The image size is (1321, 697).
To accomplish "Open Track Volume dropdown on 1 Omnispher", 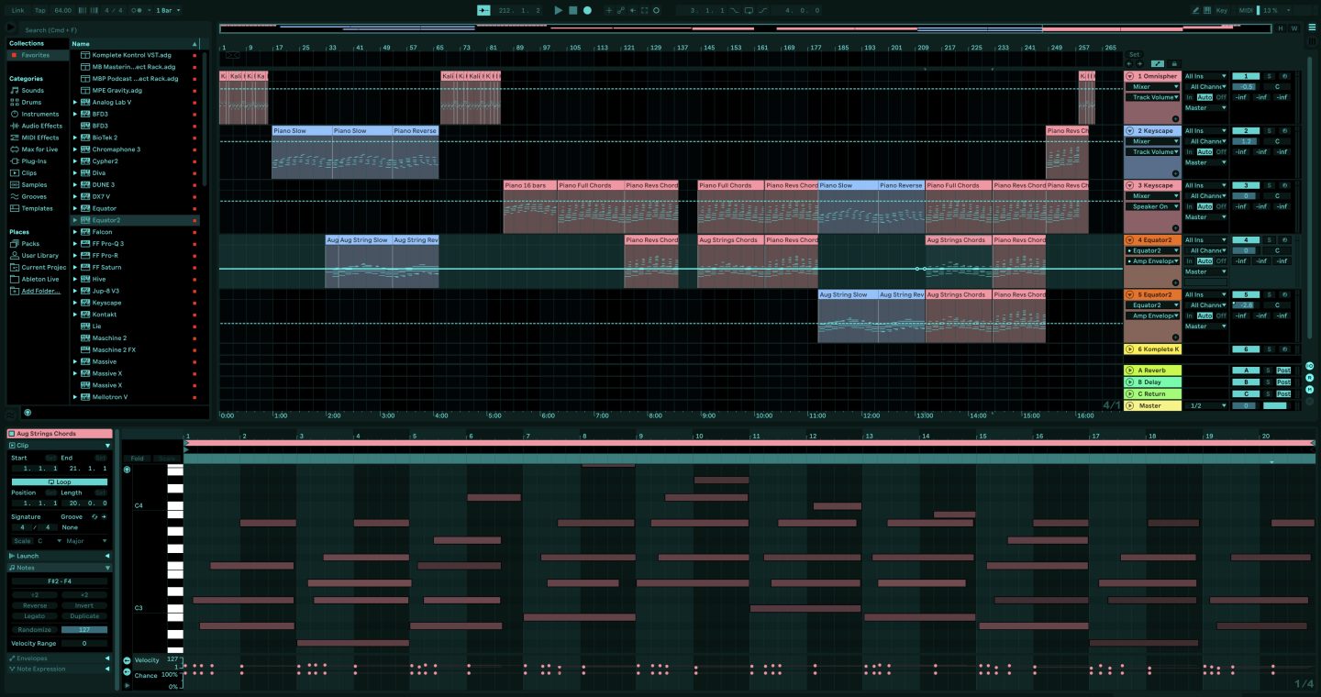I will 1154,97.
